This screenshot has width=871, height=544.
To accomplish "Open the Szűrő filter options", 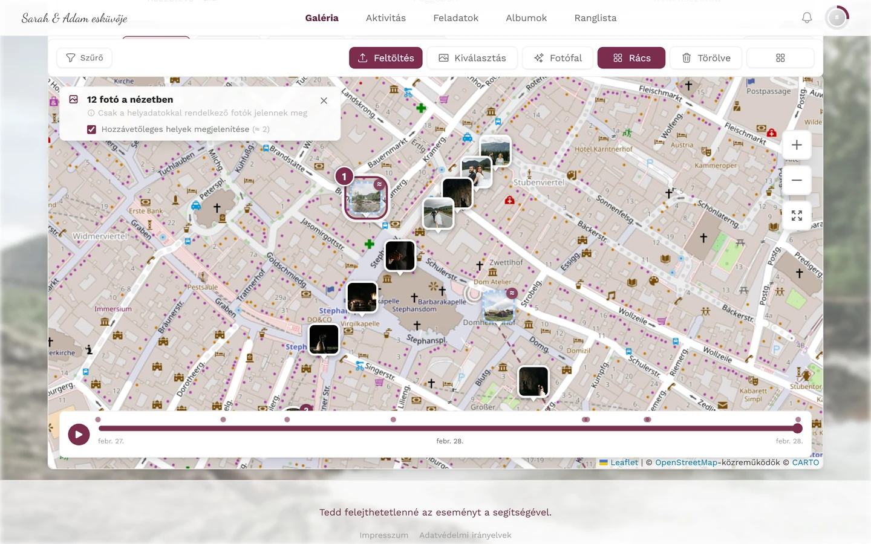I will 85,58.
